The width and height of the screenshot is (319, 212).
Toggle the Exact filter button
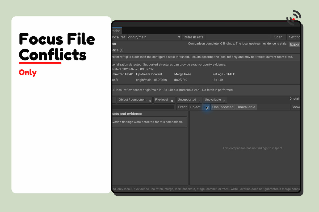click(182, 107)
